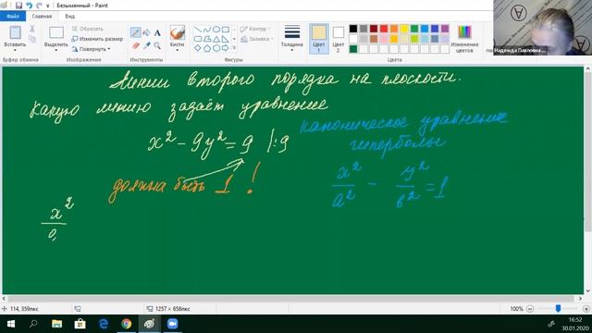Click the vertical scrollbar down arrow
The width and height of the screenshot is (592, 333).
[588, 290]
